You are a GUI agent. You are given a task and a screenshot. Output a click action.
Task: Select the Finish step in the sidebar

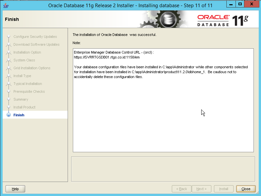(19, 115)
